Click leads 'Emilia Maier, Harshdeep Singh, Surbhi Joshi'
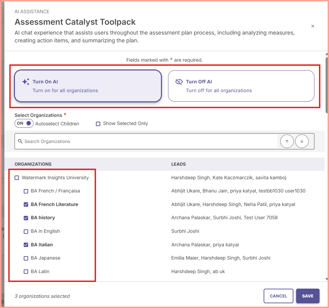This screenshot has height=308, width=329. pos(221,258)
